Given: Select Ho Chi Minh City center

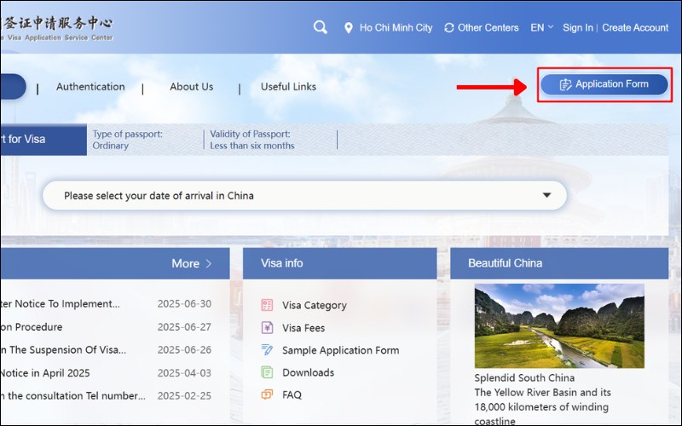Looking at the screenshot, I should point(396,27).
